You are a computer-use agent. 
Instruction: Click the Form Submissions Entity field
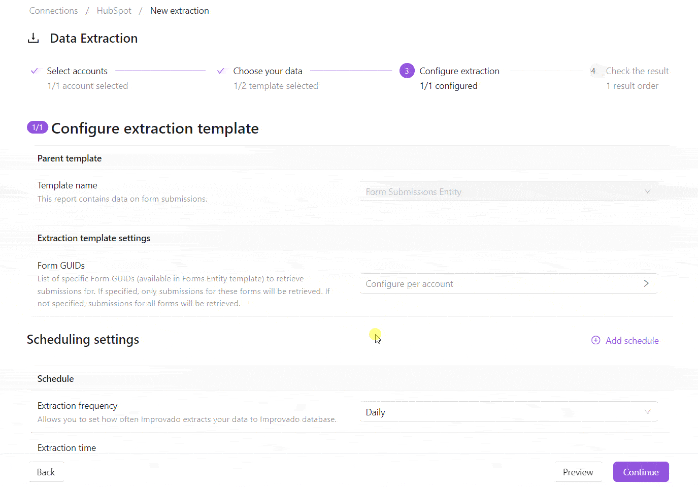coord(509,191)
